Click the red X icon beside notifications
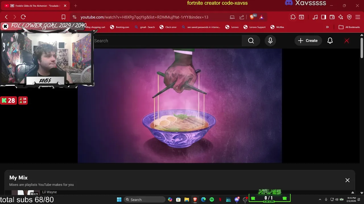The height and width of the screenshot is (204, 364). tap(347, 41)
